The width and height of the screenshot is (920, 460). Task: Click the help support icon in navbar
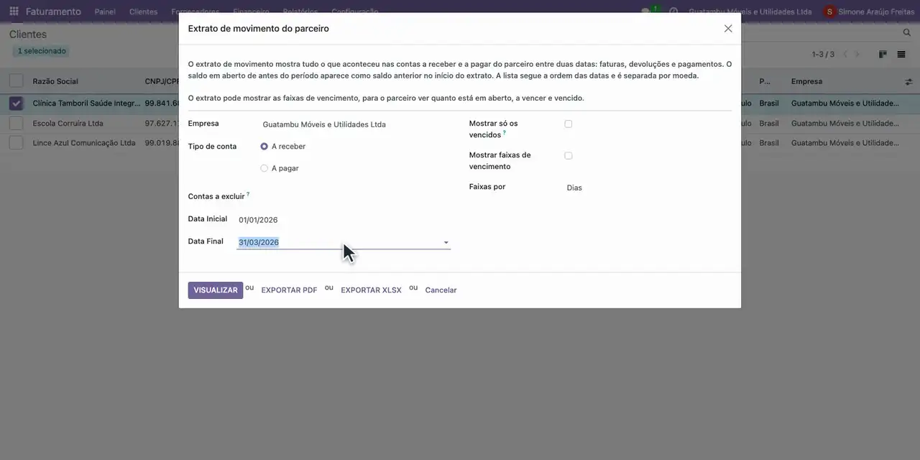click(673, 11)
